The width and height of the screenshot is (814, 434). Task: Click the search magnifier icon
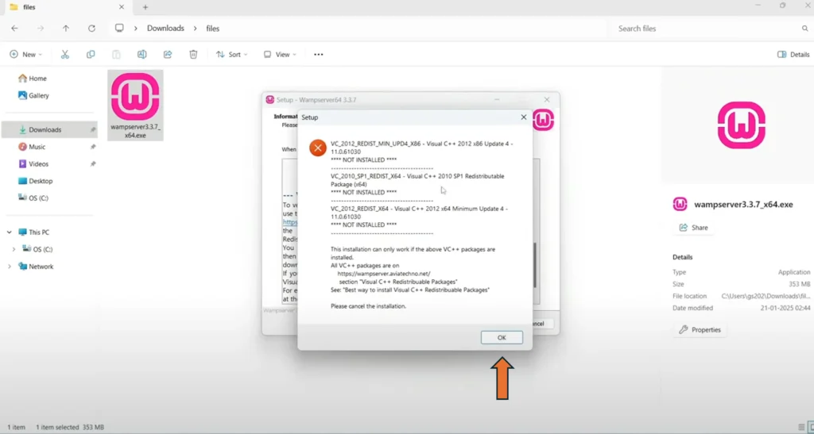(805, 29)
